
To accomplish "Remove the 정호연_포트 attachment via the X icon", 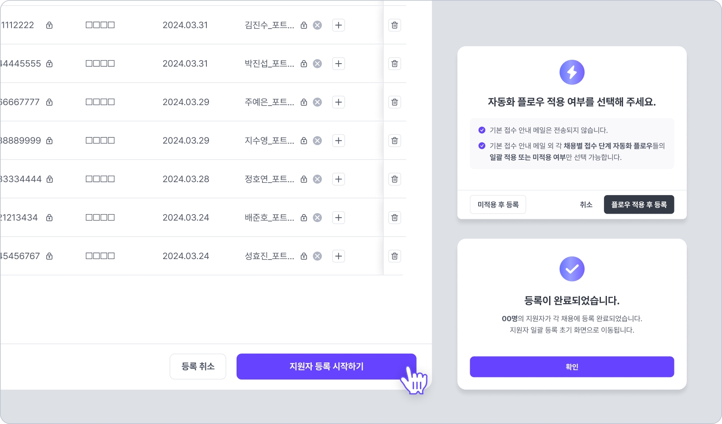I will coord(317,179).
